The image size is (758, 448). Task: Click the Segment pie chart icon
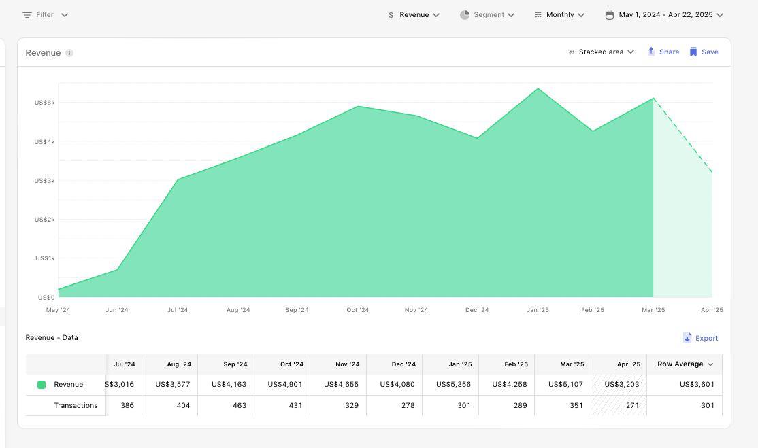point(465,14)
